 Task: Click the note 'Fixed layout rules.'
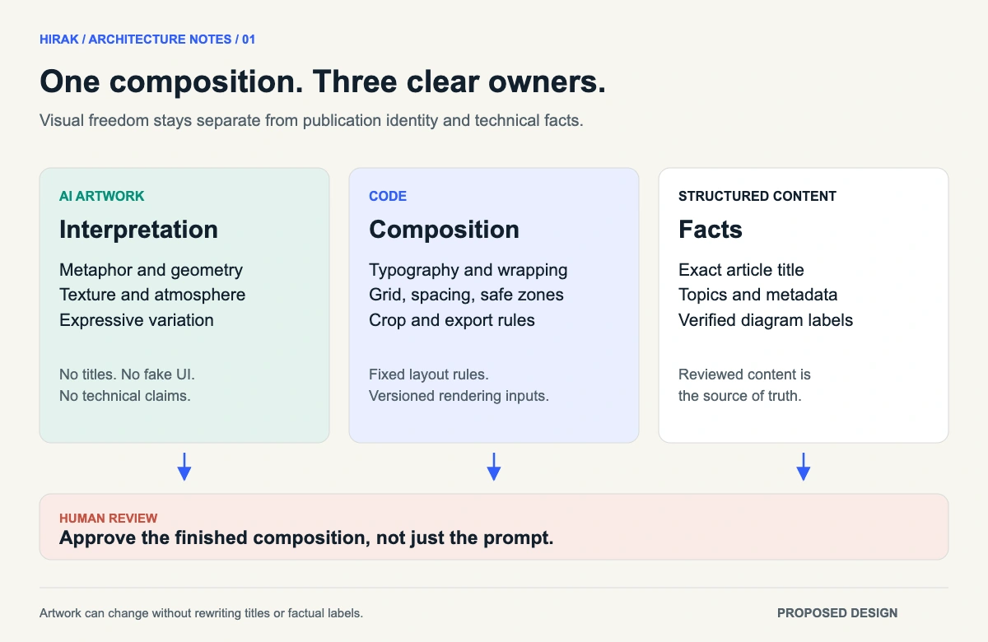coord(429,374)
